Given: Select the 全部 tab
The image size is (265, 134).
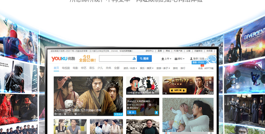Looking at the screenshot, I should pyautogui.click(x=117, y=68).
